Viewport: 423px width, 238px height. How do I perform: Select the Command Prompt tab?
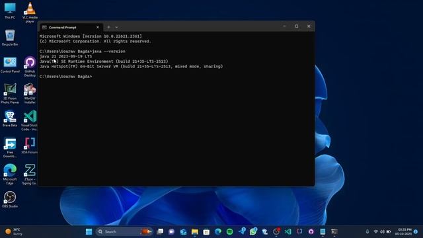pos(71,27)
